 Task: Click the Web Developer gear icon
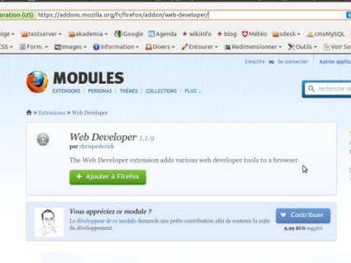(x=43, y=139)
